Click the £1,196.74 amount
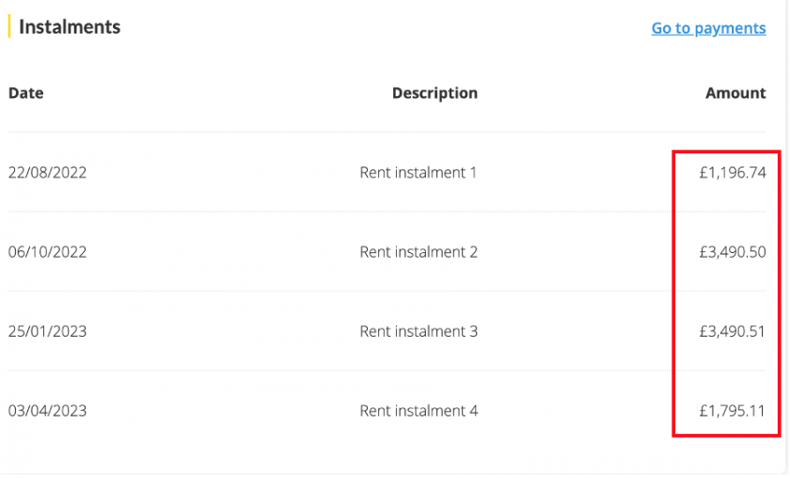This screenshot has height=478, width=790. tap(732, 173)
